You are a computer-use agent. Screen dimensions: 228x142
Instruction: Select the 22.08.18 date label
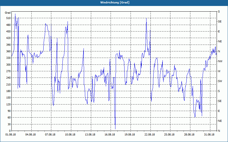(x=150, y=135)
